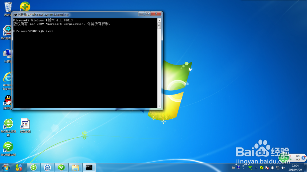Open the File Explorer folder in taskbar

(x=75, y=167)
